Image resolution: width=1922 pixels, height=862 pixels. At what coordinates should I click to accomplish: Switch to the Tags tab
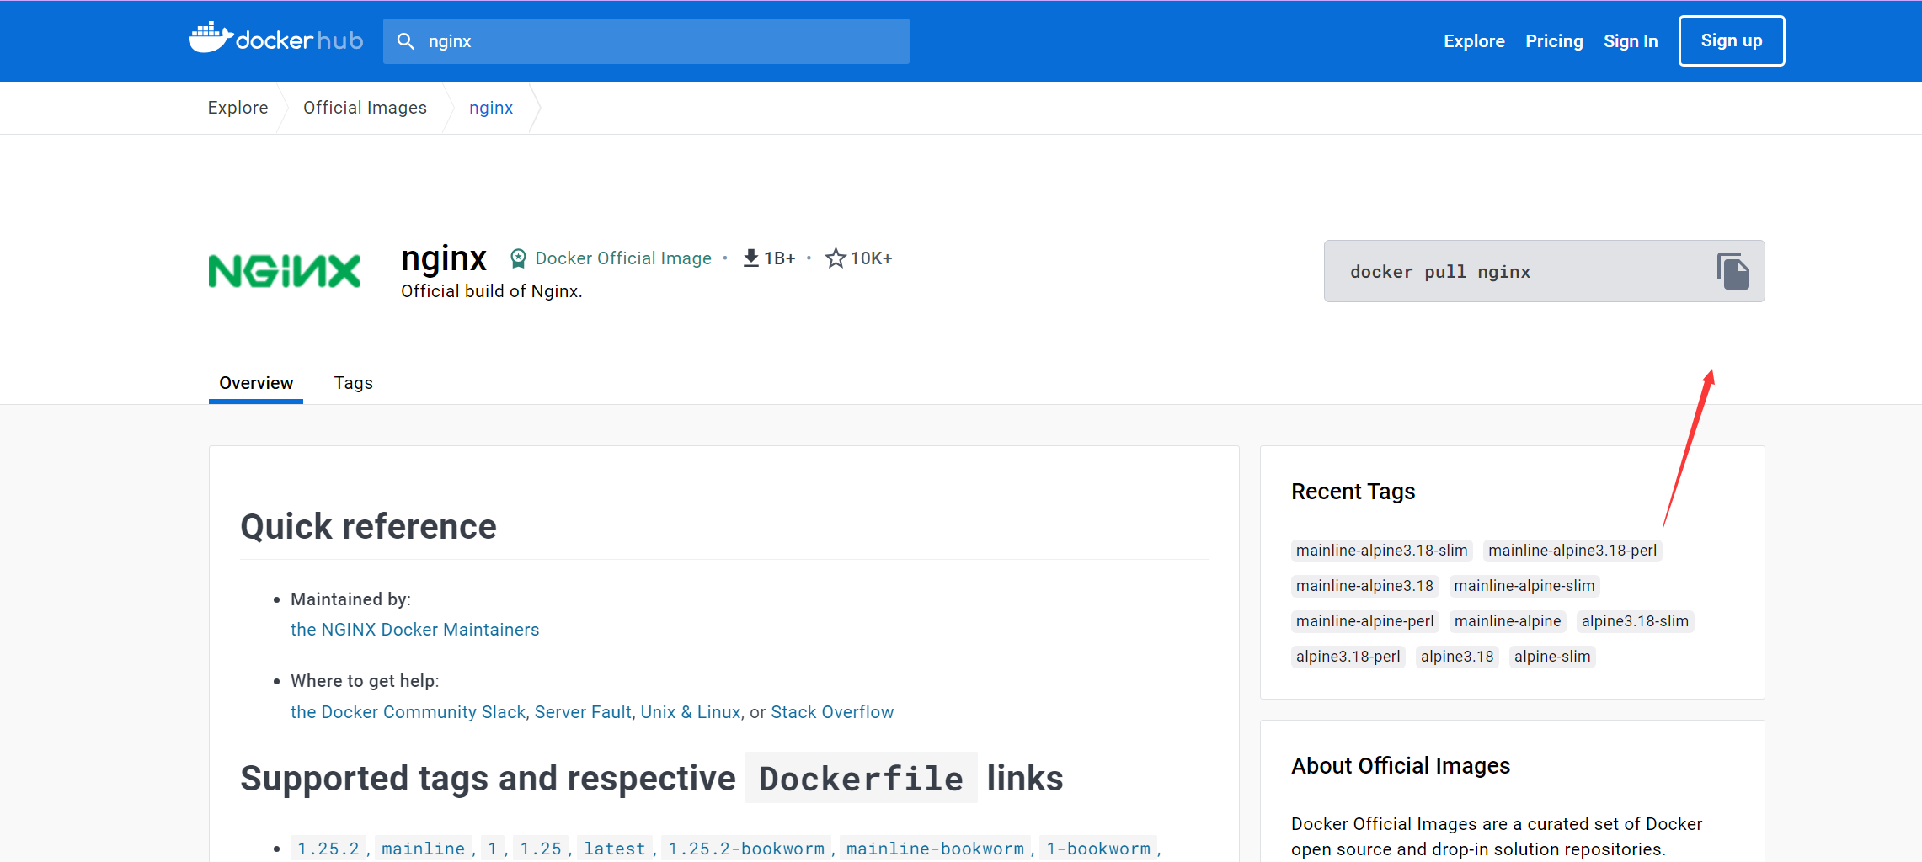(x=353, y=383)
